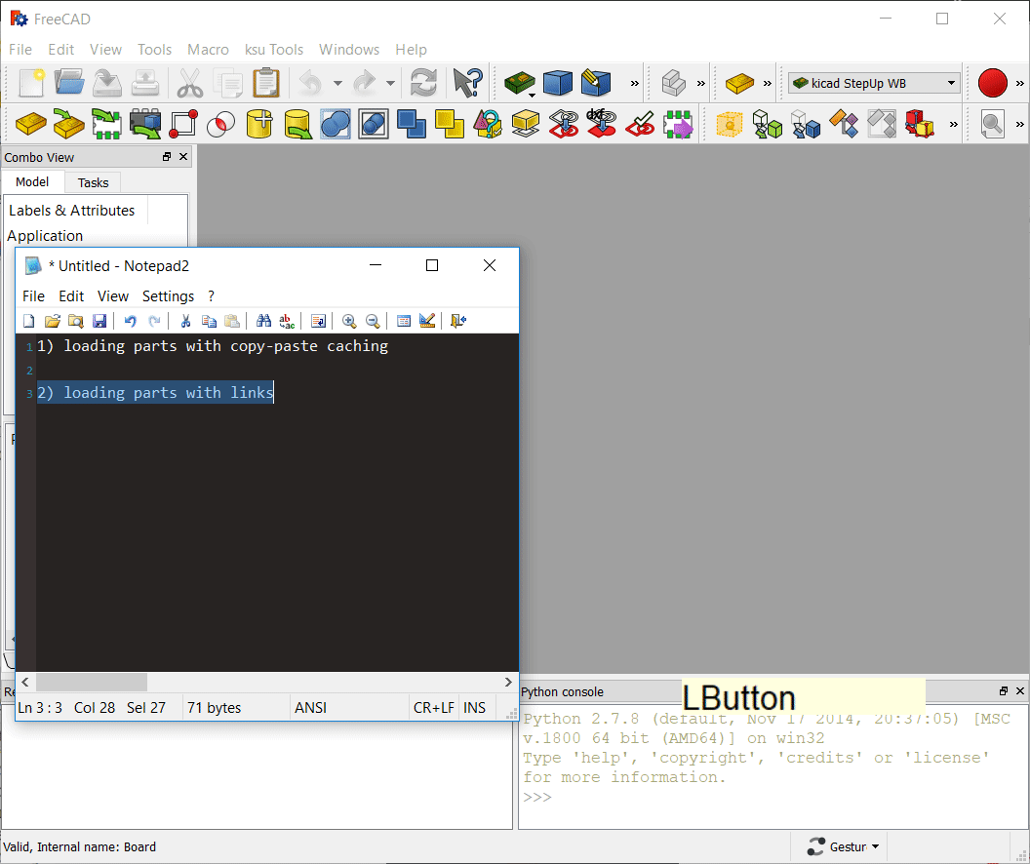Image resolution: width=1030 pixels, height=864 pixels.
Task: Toggle INS insert mode in Notepad2 status bar
Action: point(474,708)
